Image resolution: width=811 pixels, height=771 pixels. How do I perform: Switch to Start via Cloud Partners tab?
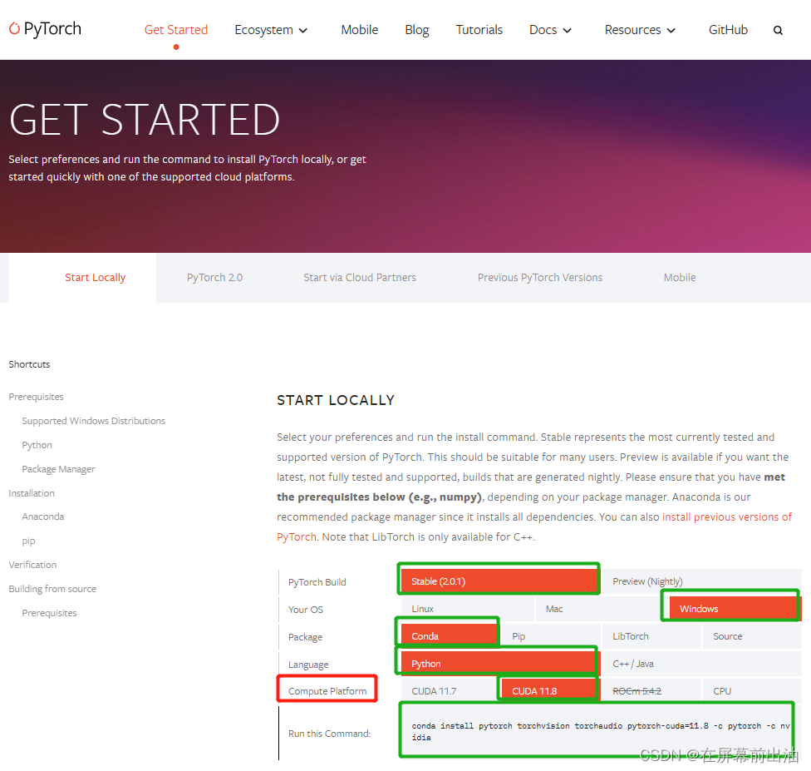coord(360,278)
